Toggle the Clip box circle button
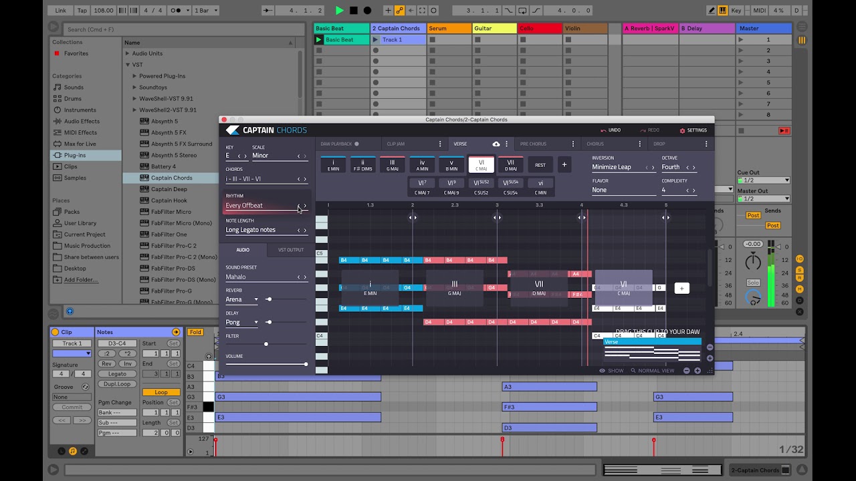The width and height of the screenshot is (856, 481). click(x=56, y=332)
